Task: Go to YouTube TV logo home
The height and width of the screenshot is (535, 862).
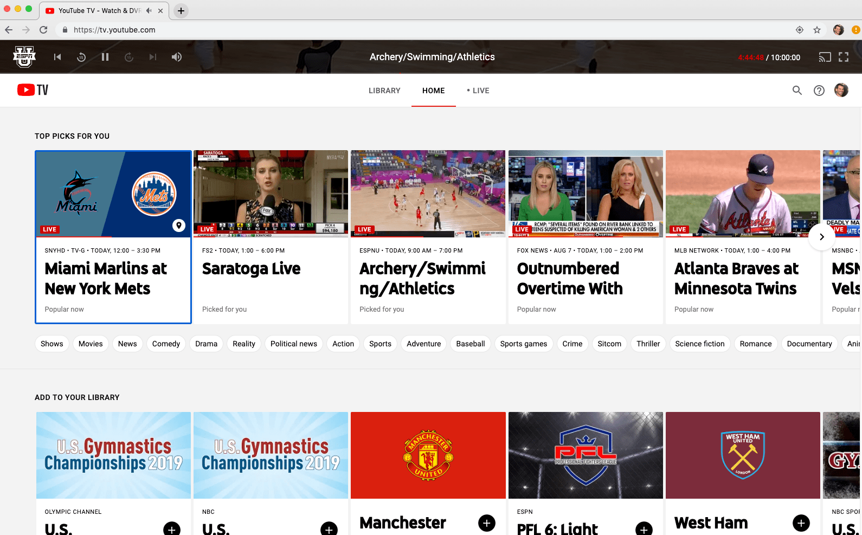Action: pos(33,90)
